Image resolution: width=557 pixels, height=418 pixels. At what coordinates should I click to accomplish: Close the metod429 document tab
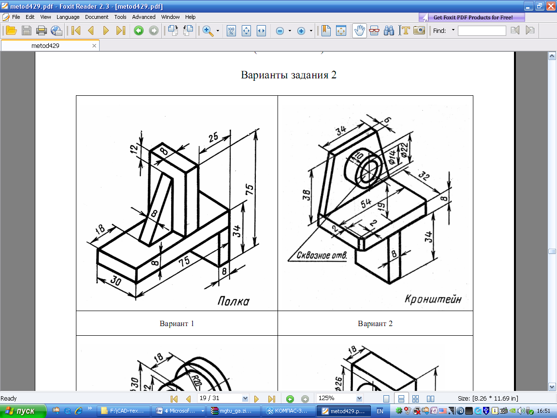94,46
